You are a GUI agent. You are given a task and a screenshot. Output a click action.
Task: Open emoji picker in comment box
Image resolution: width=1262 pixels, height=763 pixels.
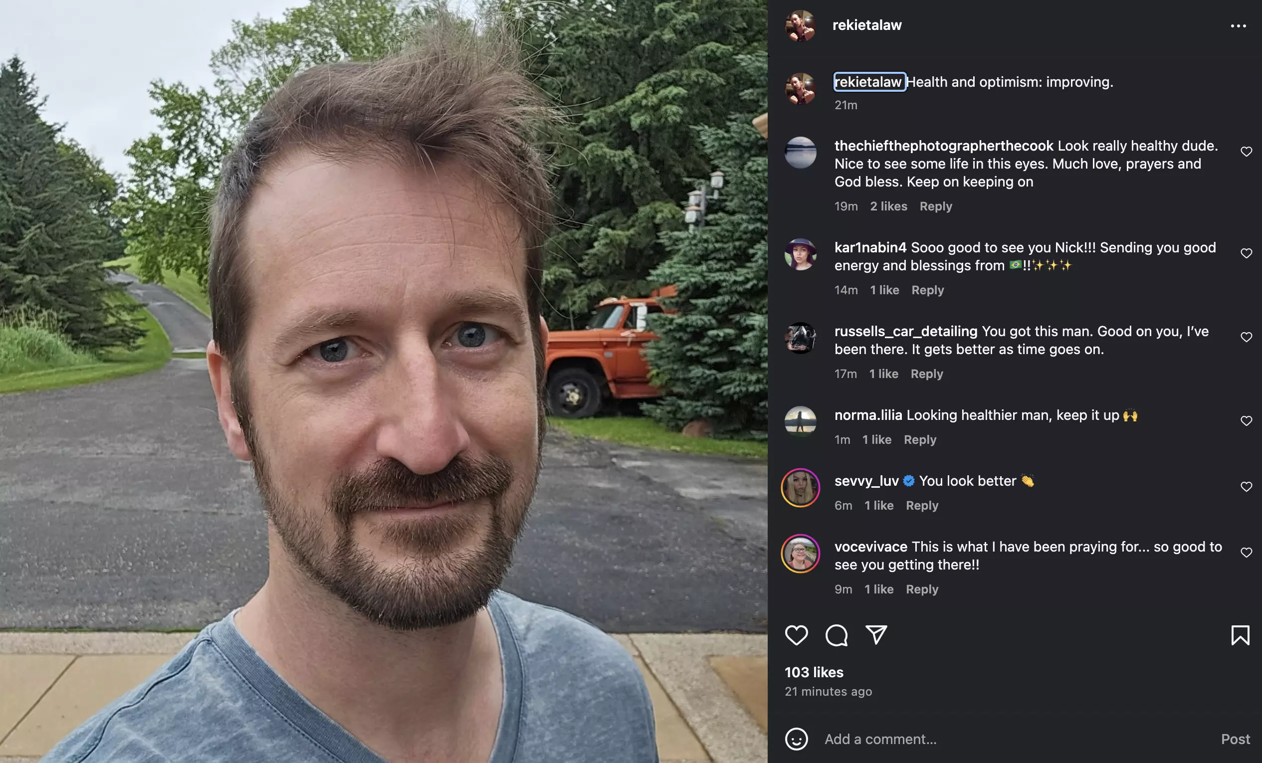tap(796, 739)
